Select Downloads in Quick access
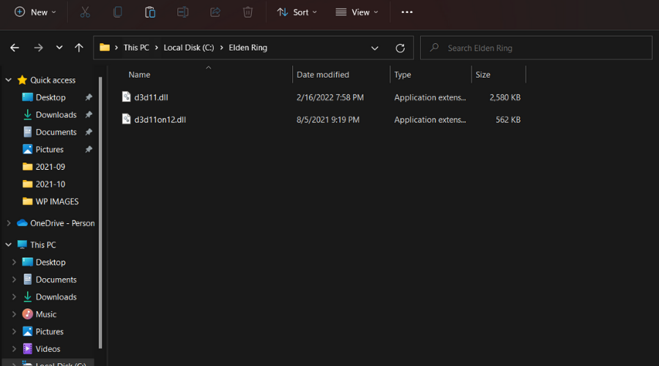This screenshot has height=366, width=659. (x=56, y=115)
